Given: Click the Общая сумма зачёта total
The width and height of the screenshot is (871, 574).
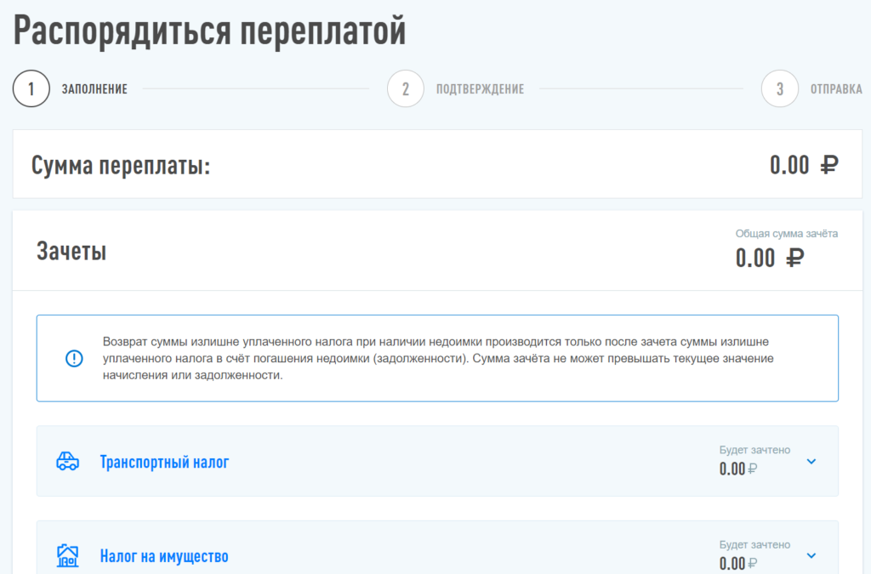Looking at the screenshot, I should pos(769,258).
